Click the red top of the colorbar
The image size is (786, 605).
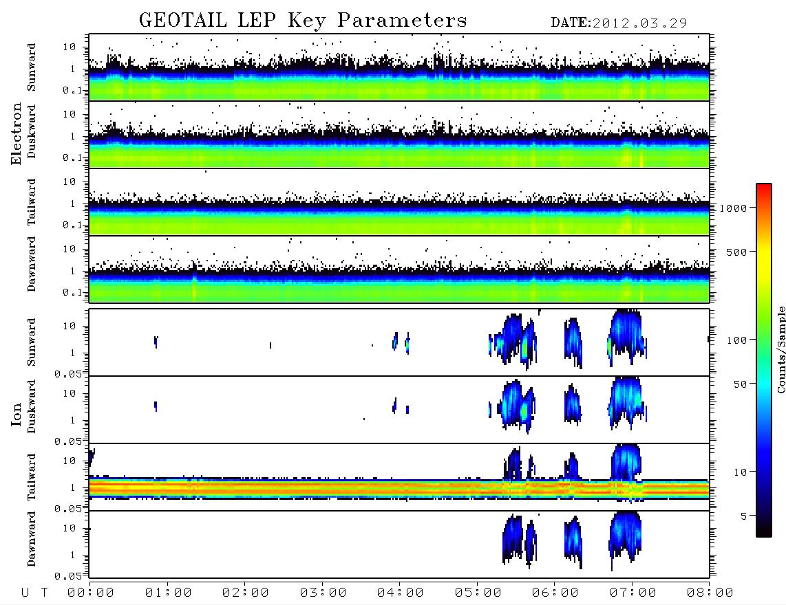point(764,190)
